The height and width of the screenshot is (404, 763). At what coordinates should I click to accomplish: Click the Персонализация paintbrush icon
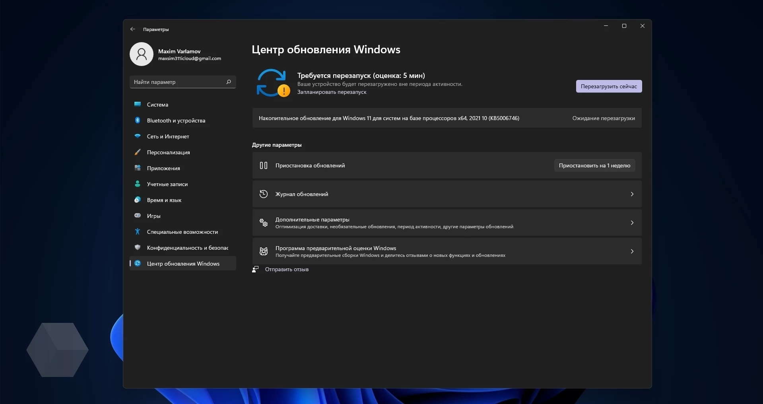(138, 152)
